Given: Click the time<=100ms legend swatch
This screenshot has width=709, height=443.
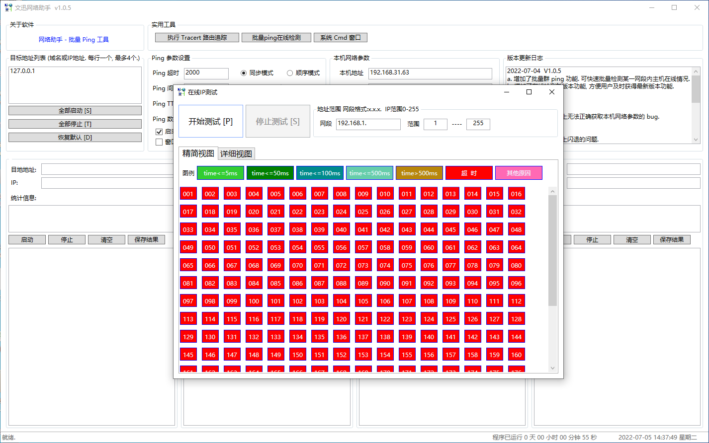Looking at the screenshot, I should (x=320, y=173).
